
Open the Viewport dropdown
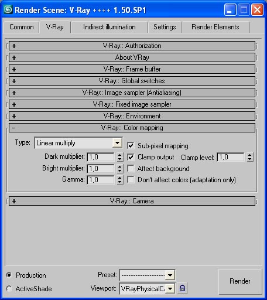tap(147, 288)
